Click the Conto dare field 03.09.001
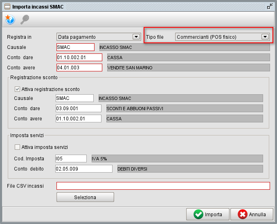Image resolution: width=277 pixels, height=224 pixels. click(x=79, y=108)
